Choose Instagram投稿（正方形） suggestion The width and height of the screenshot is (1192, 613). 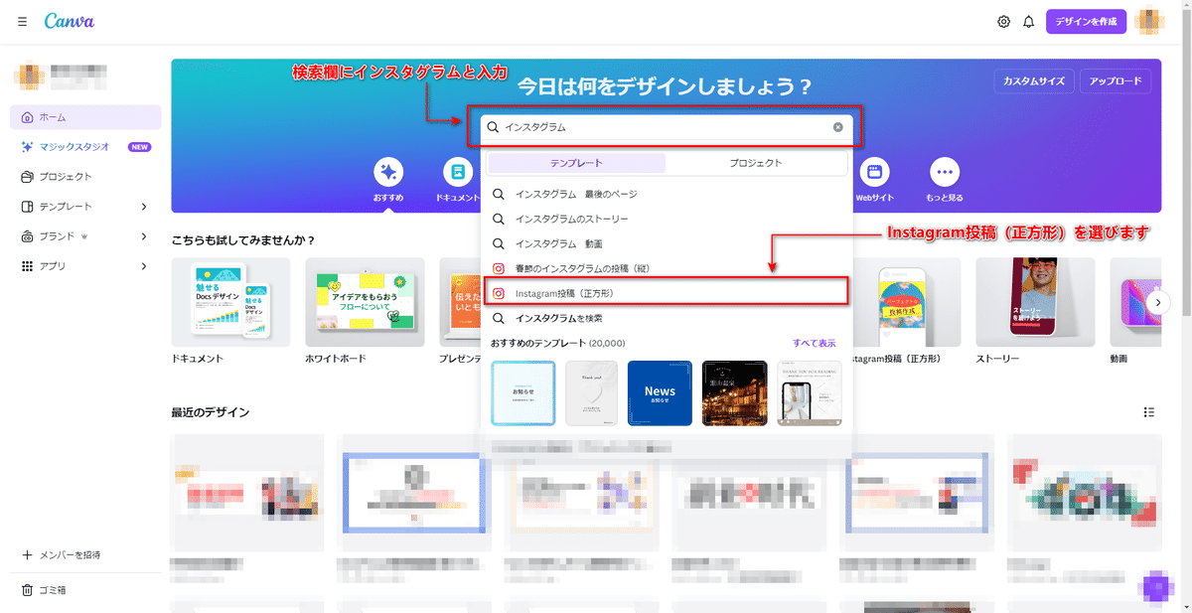pyautogui.click(x=666, y=293)
